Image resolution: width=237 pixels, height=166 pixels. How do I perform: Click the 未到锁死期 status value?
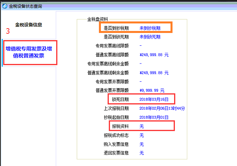(150, 37)
